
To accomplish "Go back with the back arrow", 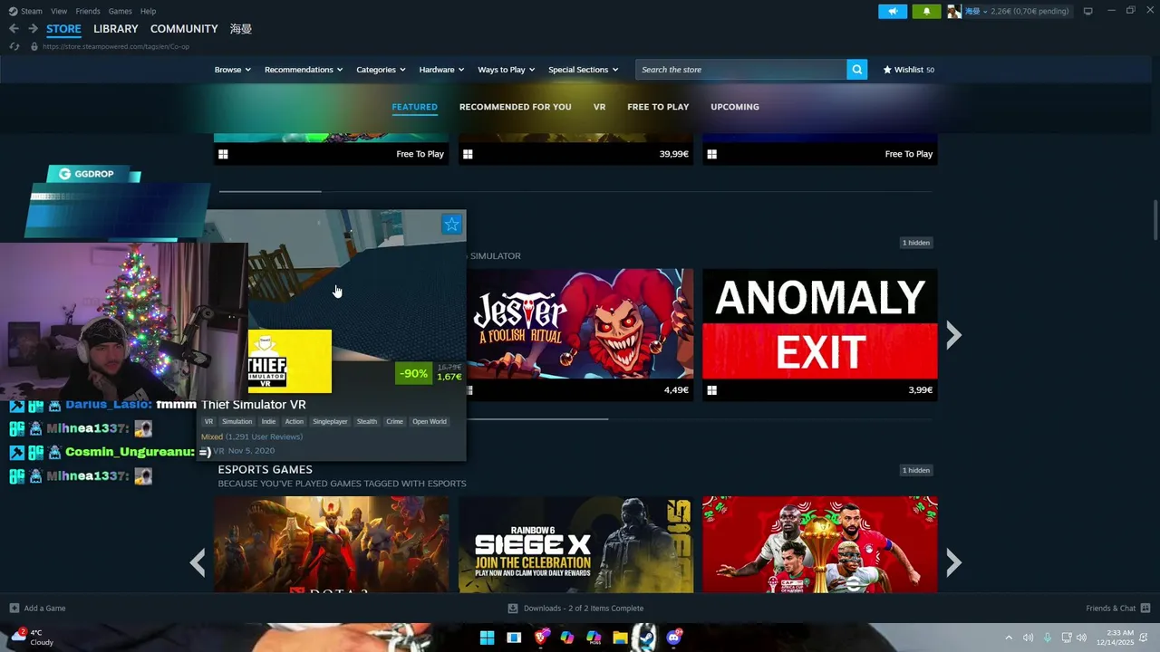I will click(x=14, y=29).
